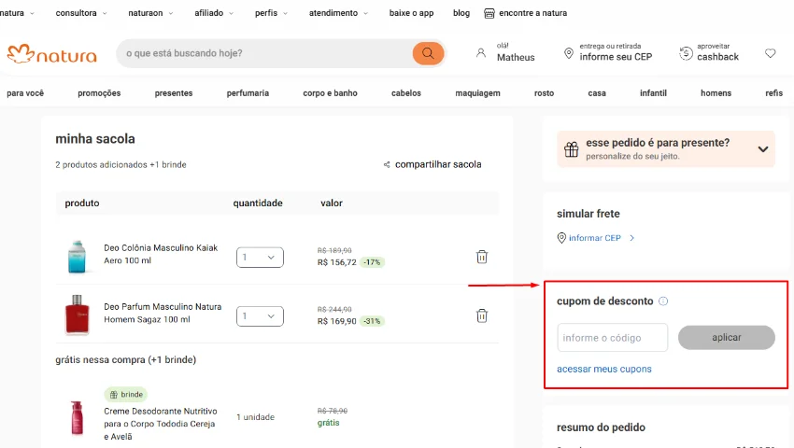Click compartilhar sacola

point(438,164)
